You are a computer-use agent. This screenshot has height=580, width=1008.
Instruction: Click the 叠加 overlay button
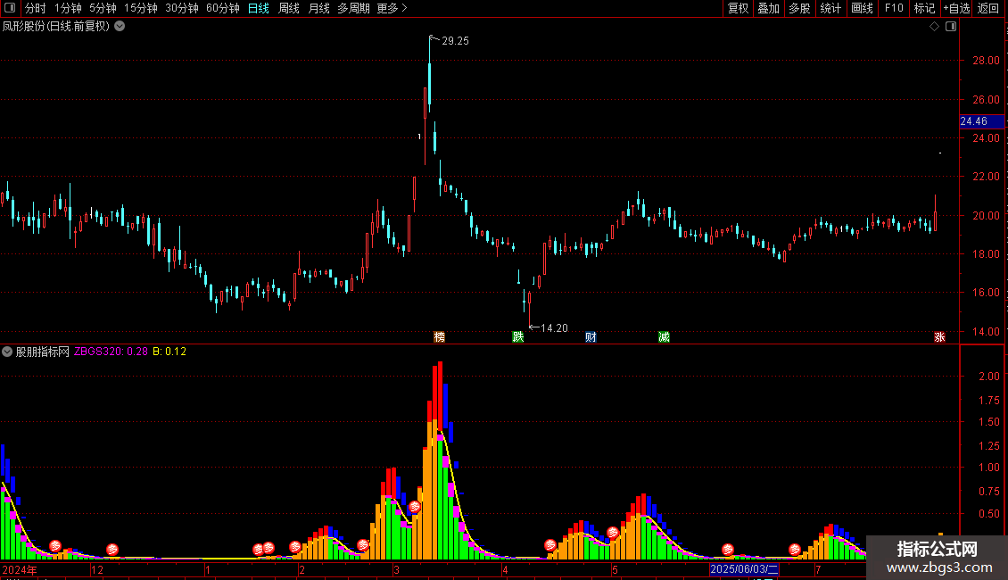pyautogui.click(x=768, y=8)
